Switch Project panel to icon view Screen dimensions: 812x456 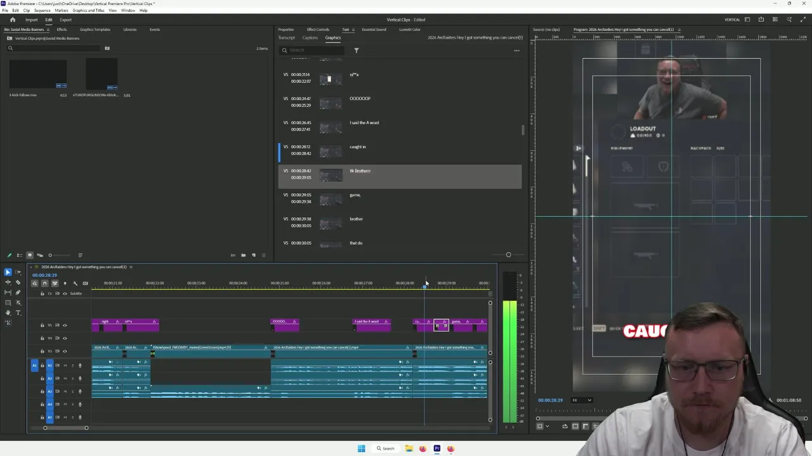(29, 255)
